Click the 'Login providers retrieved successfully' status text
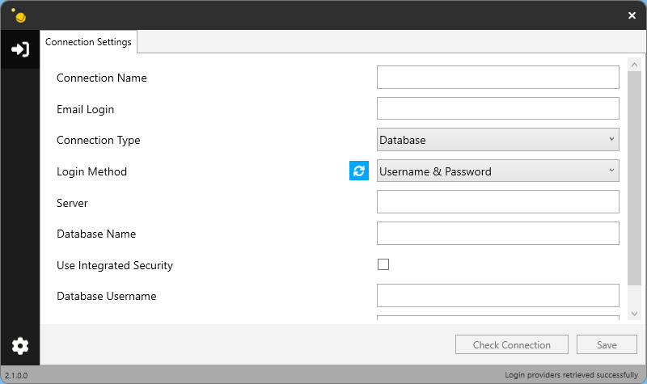This screenshot has height=384, width=647. [x=571, y=375]
